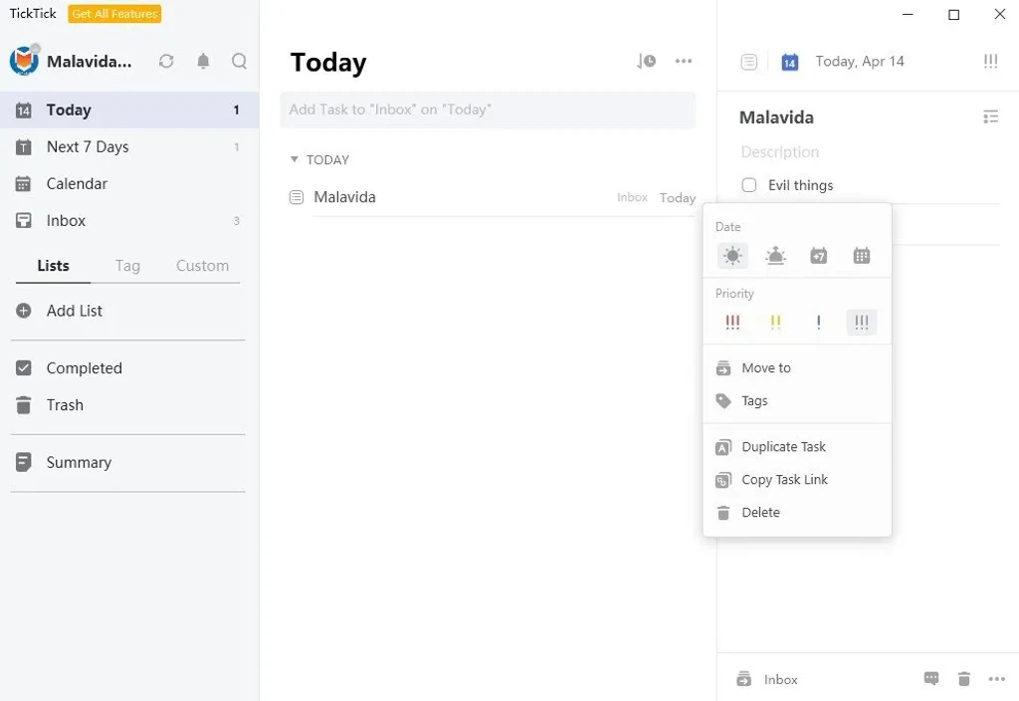Choose Move to in the context menu

797,368
